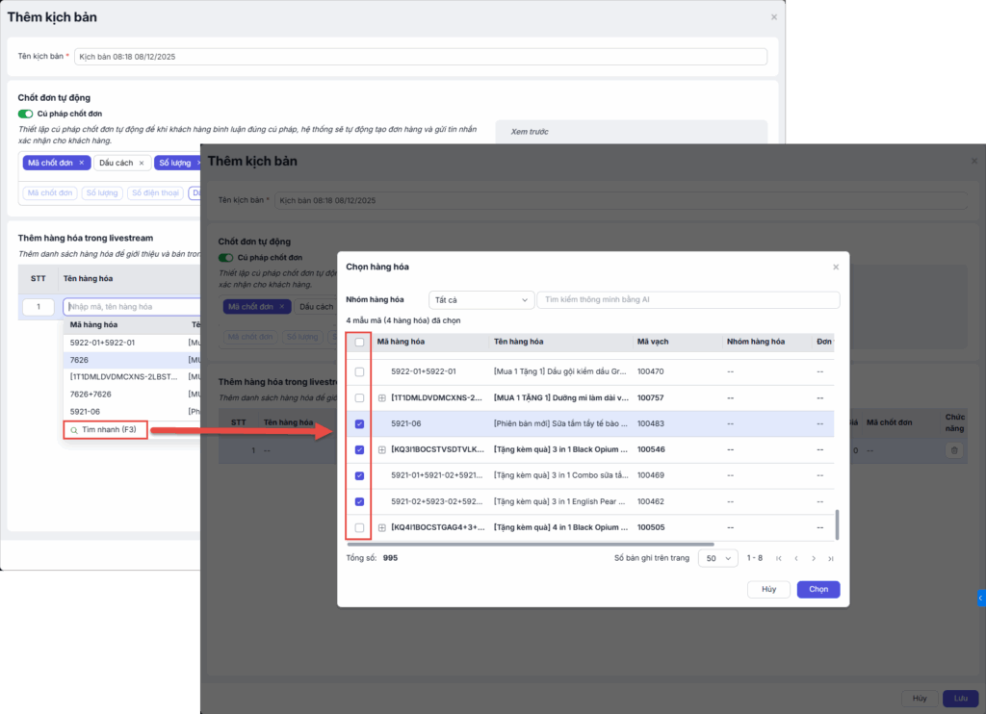
Task: Check the 1T1DMLDVDMCXNS-2 row checkbox
Action: click(360, 397)
